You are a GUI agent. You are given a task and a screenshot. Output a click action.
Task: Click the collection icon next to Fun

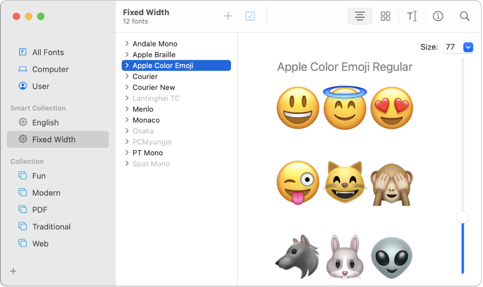(23, 176)
